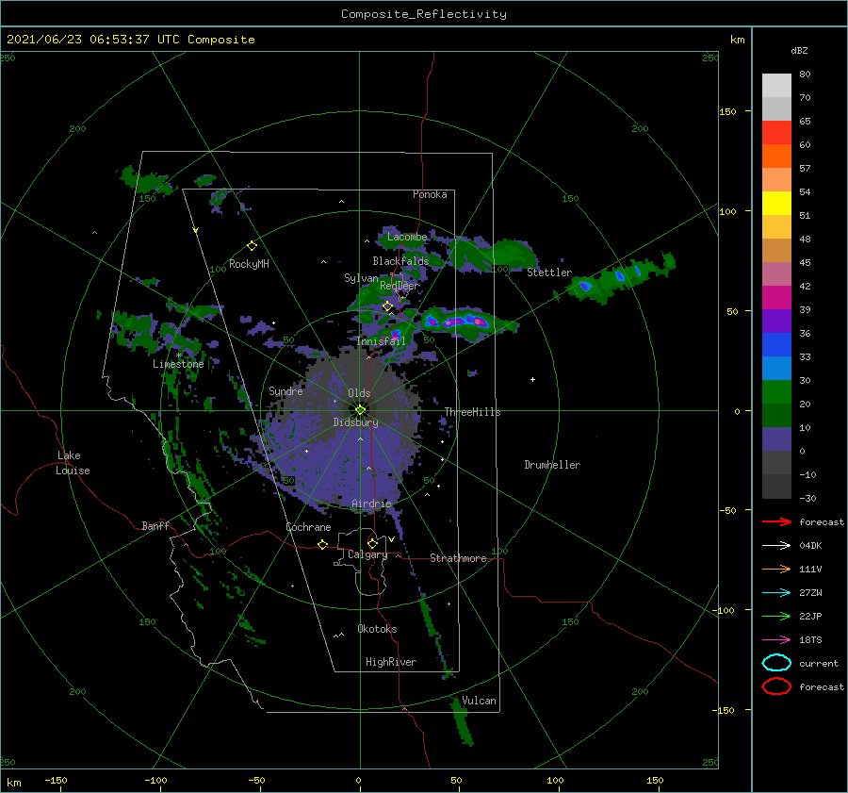Image resolution: width=848 pixels, height=793 pixels.
Task: Click the ThreeHills city label
Action: tap(472, 412)
